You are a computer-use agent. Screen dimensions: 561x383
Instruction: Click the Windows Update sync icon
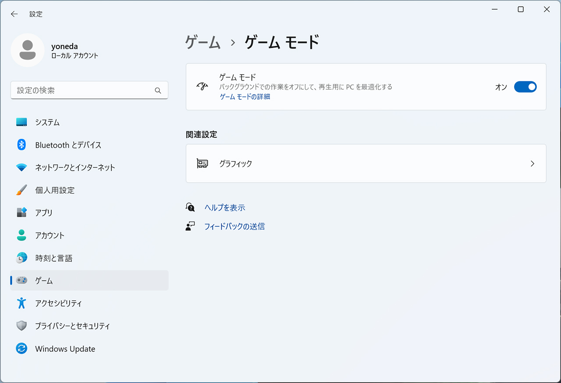(21, 349)
